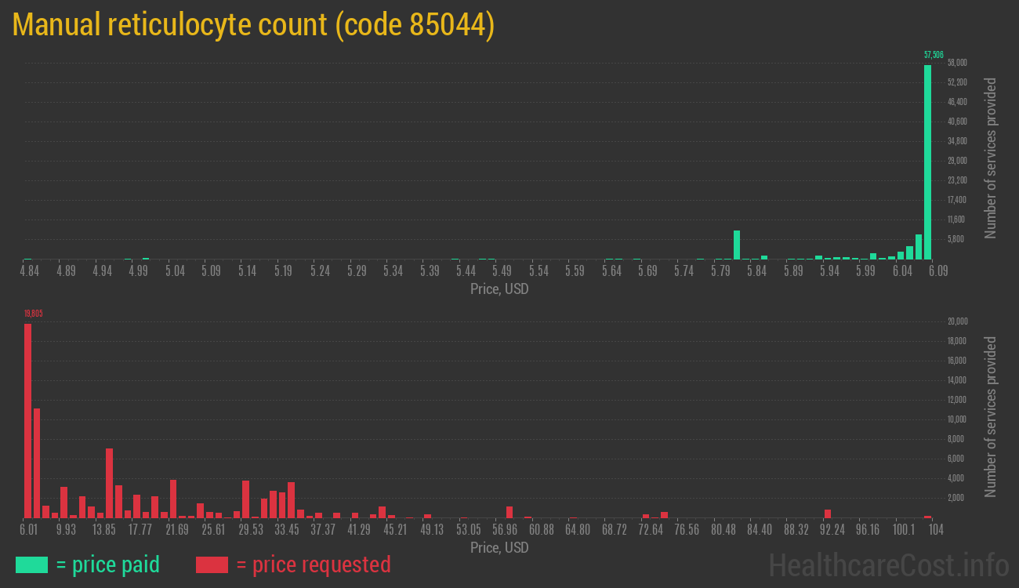This screenshot has width=1019, height=588.
Task: Click the small red bar near 92.24
Action: coord(827,514)
